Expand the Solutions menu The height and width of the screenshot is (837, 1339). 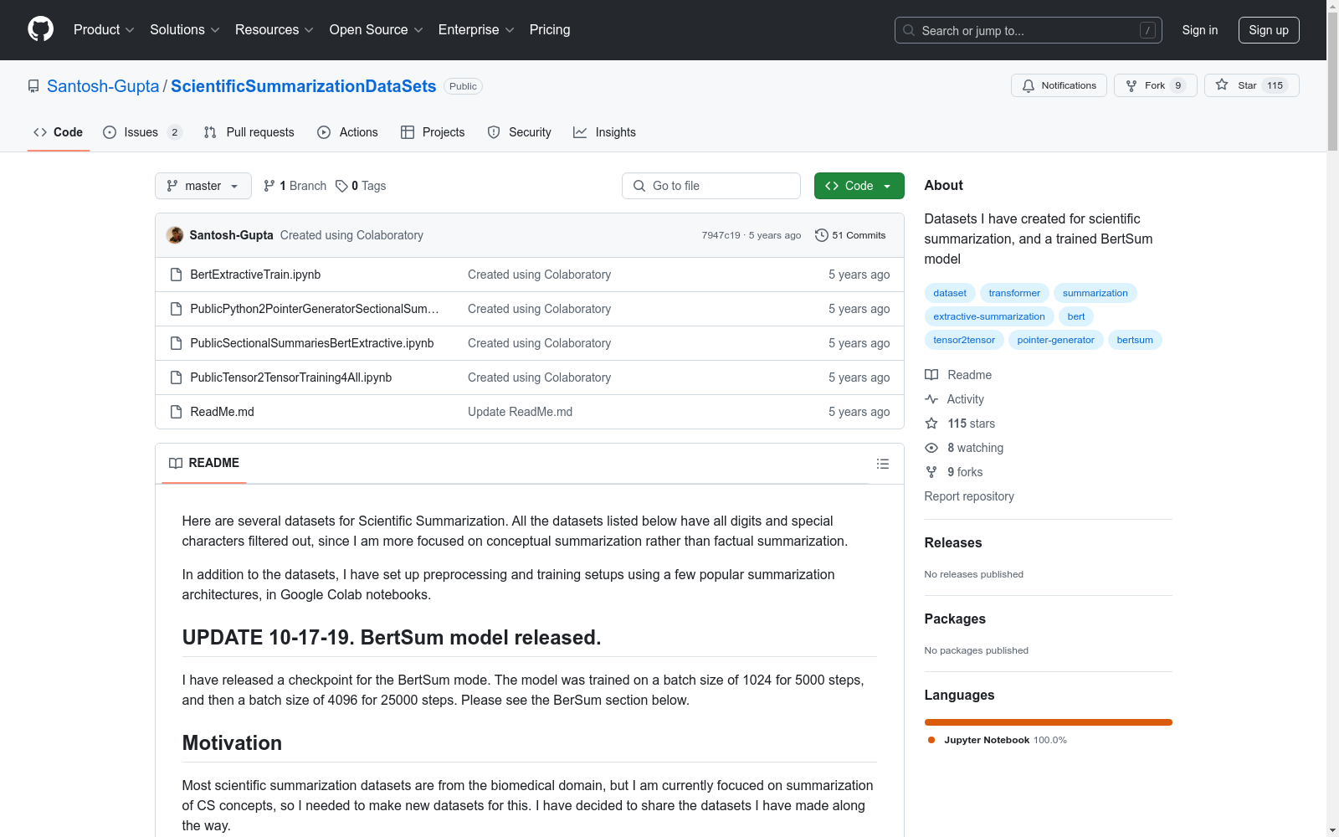185,29
